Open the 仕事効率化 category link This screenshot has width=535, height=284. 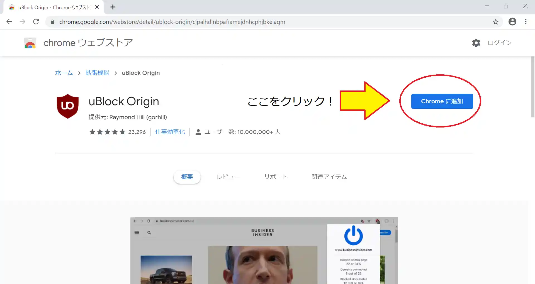coord(170,132)
